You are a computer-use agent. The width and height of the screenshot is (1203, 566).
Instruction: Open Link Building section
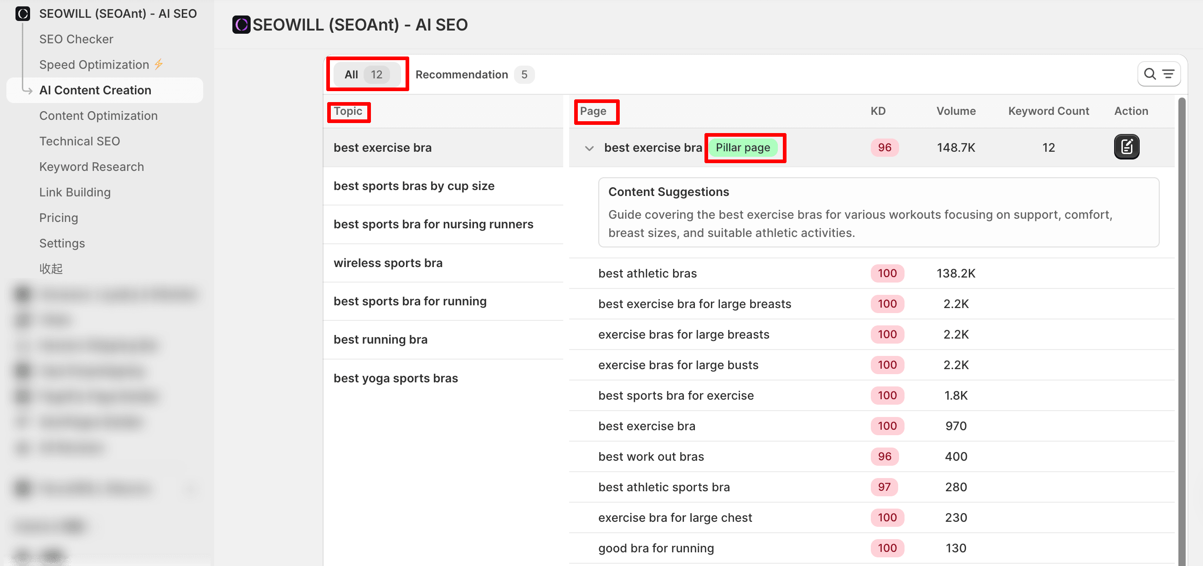click(75, 192)
